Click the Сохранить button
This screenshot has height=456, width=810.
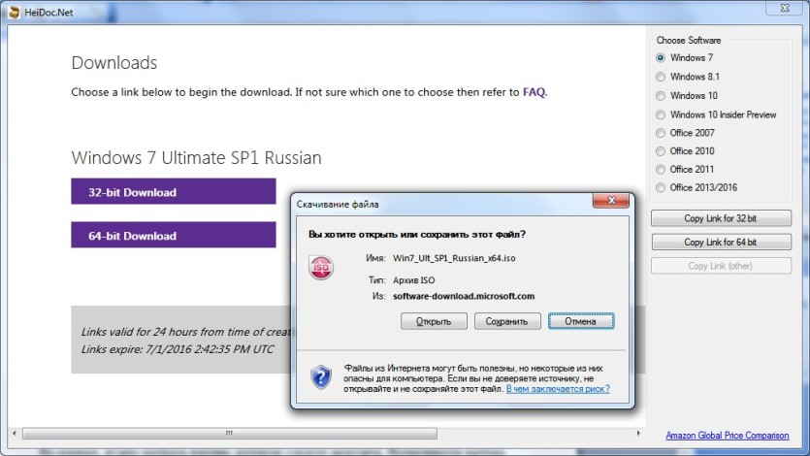[x=507, y=321]
